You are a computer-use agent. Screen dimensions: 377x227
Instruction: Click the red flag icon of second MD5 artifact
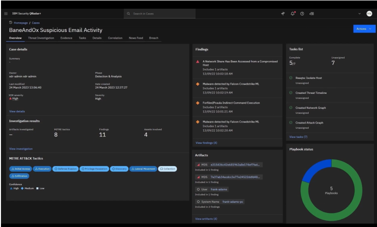tap(198, 177)
